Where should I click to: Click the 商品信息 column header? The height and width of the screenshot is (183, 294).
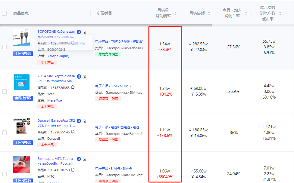(21, 13)
